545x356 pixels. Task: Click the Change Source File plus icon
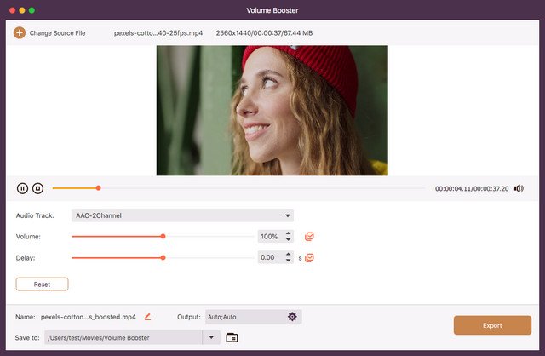click(19, 32)
